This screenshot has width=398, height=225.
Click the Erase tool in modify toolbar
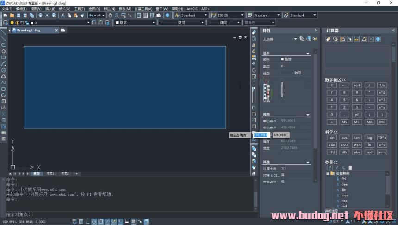click(x=254, y=32)
